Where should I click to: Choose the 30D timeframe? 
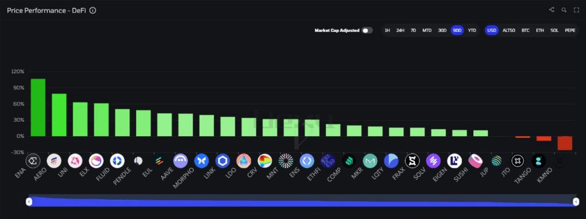click(x=442, y=30)
